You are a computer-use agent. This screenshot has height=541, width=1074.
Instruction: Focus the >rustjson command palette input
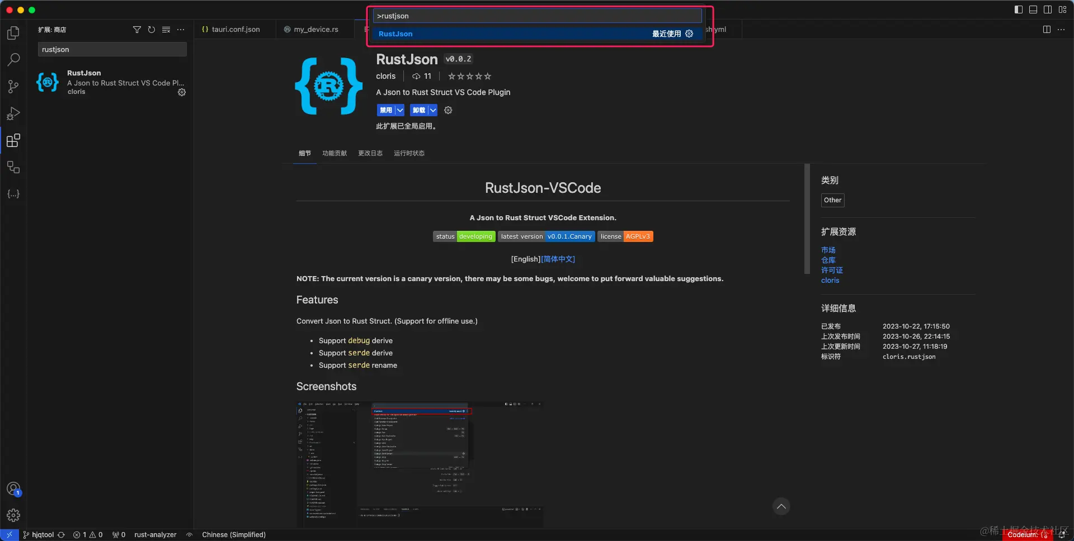(538, 16)
